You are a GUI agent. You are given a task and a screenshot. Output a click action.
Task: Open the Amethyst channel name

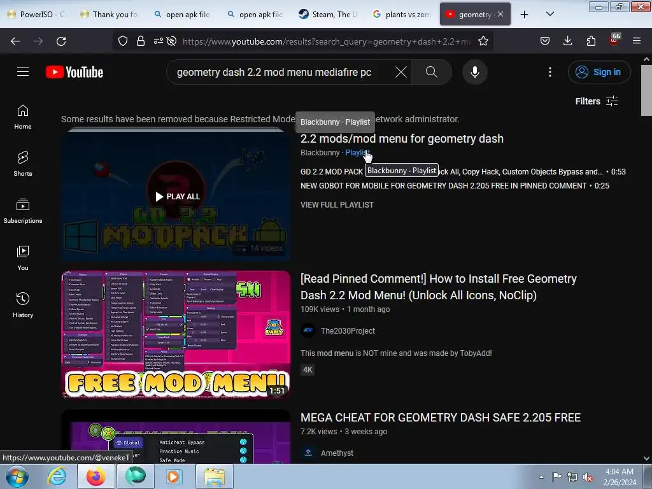(337, 453)
